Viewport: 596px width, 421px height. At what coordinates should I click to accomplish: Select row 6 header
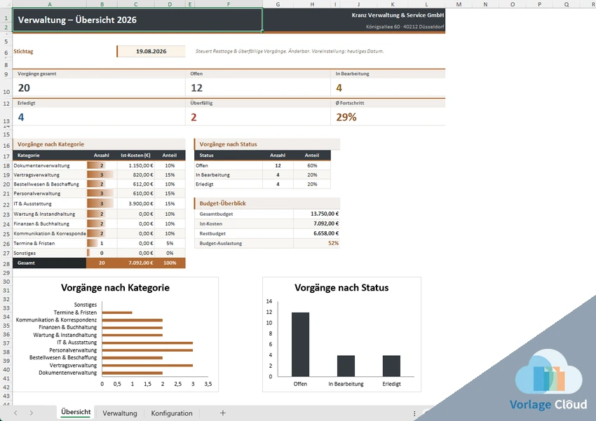pos(6,53)
